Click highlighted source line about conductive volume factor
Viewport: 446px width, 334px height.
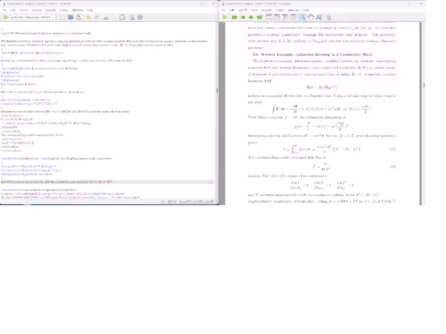point(107,182)
